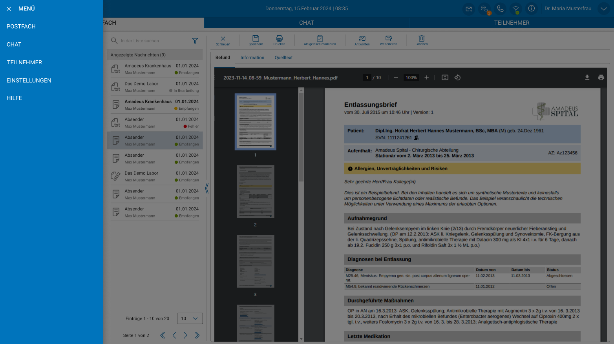Select TEILNEHMER in the side menu
614x344 pixels.
pyautogui.click(x=24, y=62)
